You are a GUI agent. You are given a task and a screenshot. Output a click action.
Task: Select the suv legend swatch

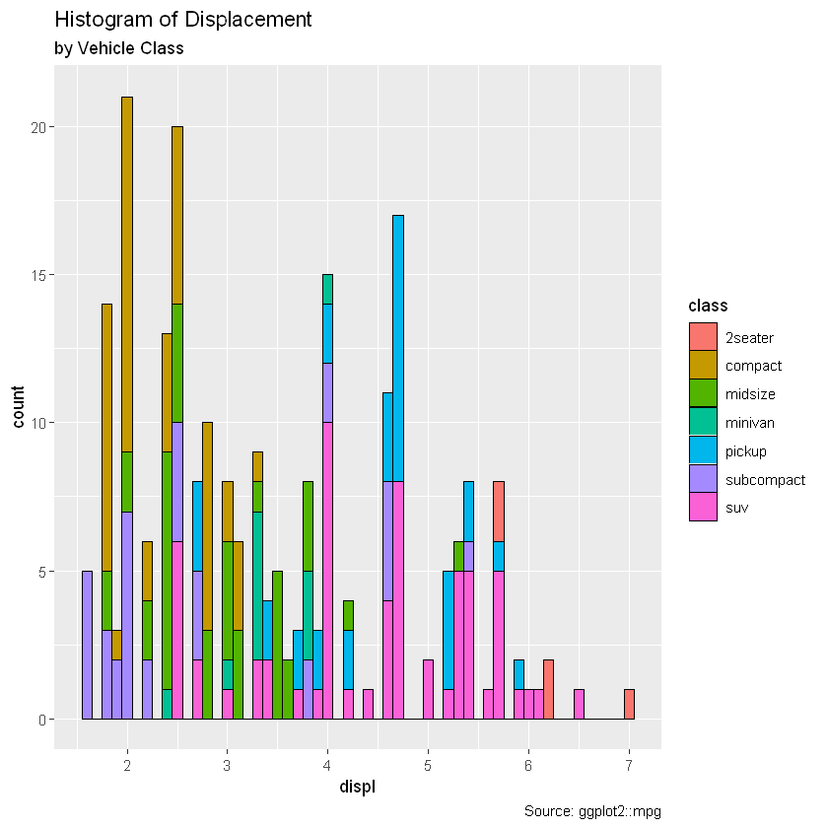[x=703, y=507]
